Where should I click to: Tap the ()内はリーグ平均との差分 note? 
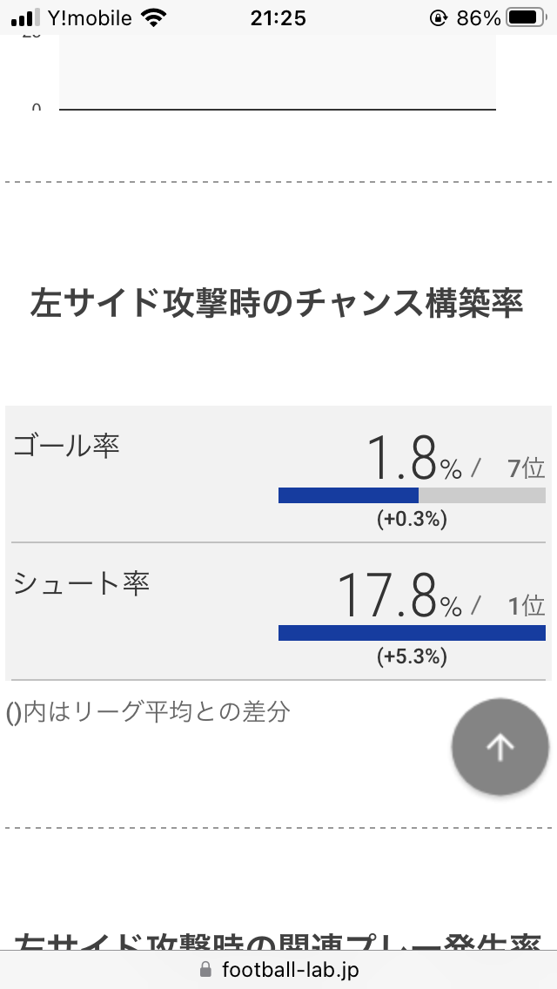[x=148, y=711]
